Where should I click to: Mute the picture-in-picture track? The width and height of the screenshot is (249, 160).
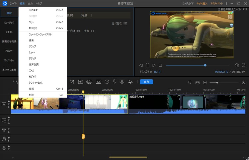coord(9,118)
